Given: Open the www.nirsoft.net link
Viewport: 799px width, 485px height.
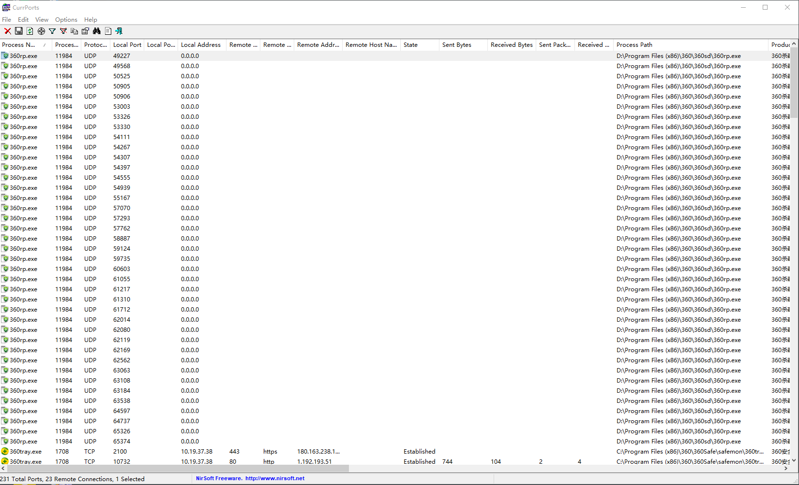Looking at the screenshot, I should [275, 478].
